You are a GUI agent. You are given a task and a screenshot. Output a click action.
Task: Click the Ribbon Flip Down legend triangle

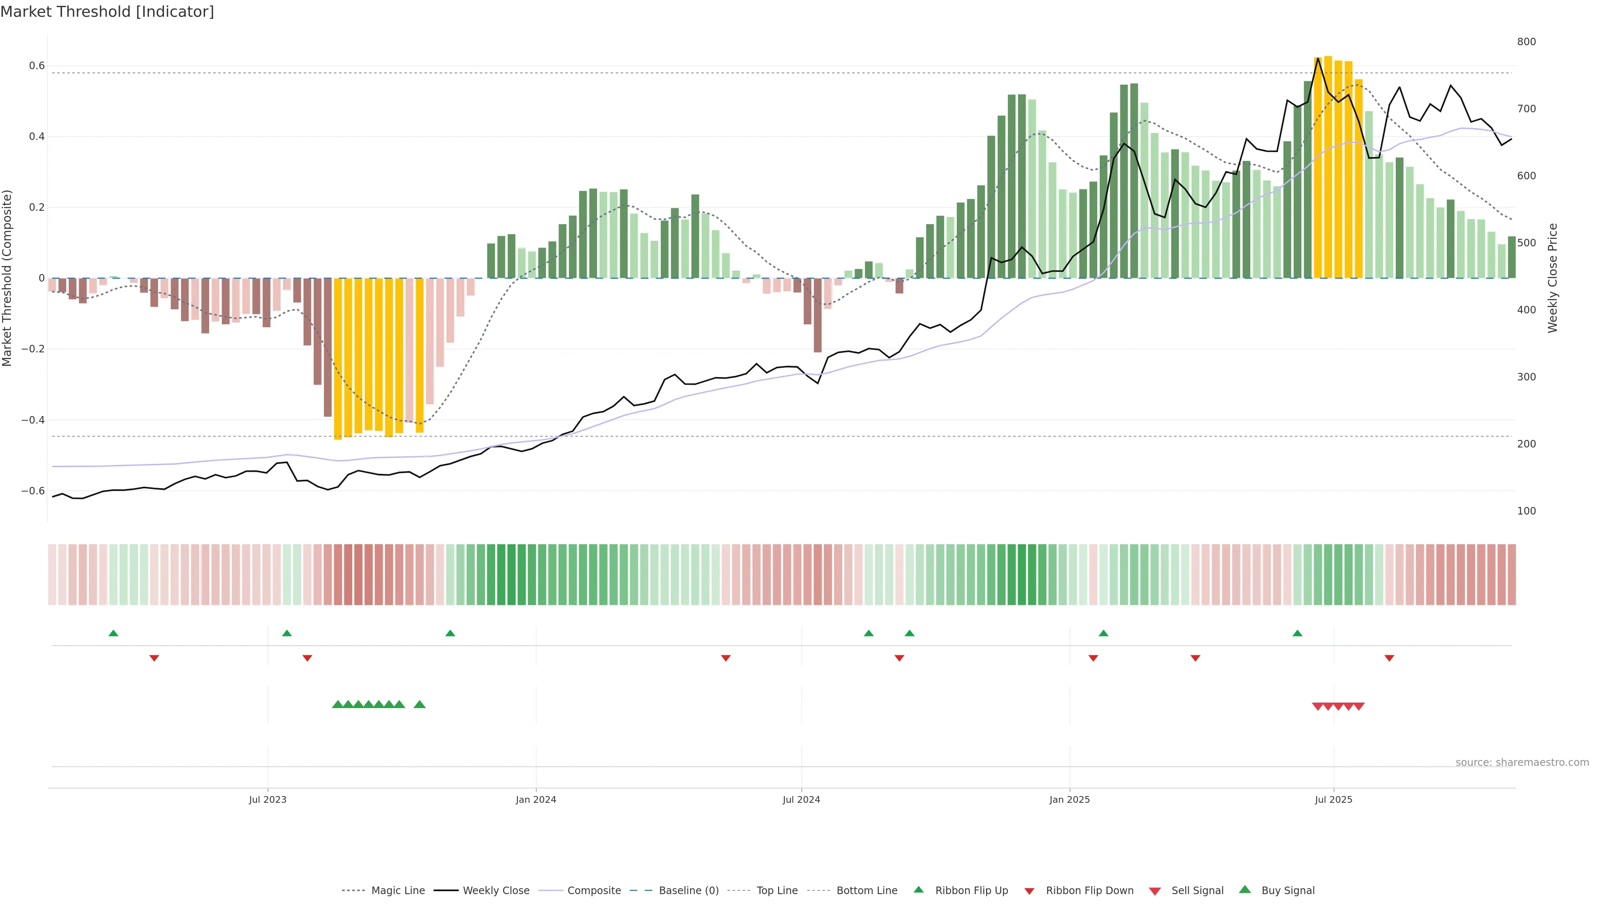click(1029, 891)
